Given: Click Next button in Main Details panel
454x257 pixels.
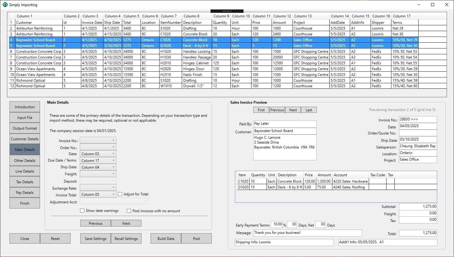Looking at the screenshot, I should tap(126, 223).
